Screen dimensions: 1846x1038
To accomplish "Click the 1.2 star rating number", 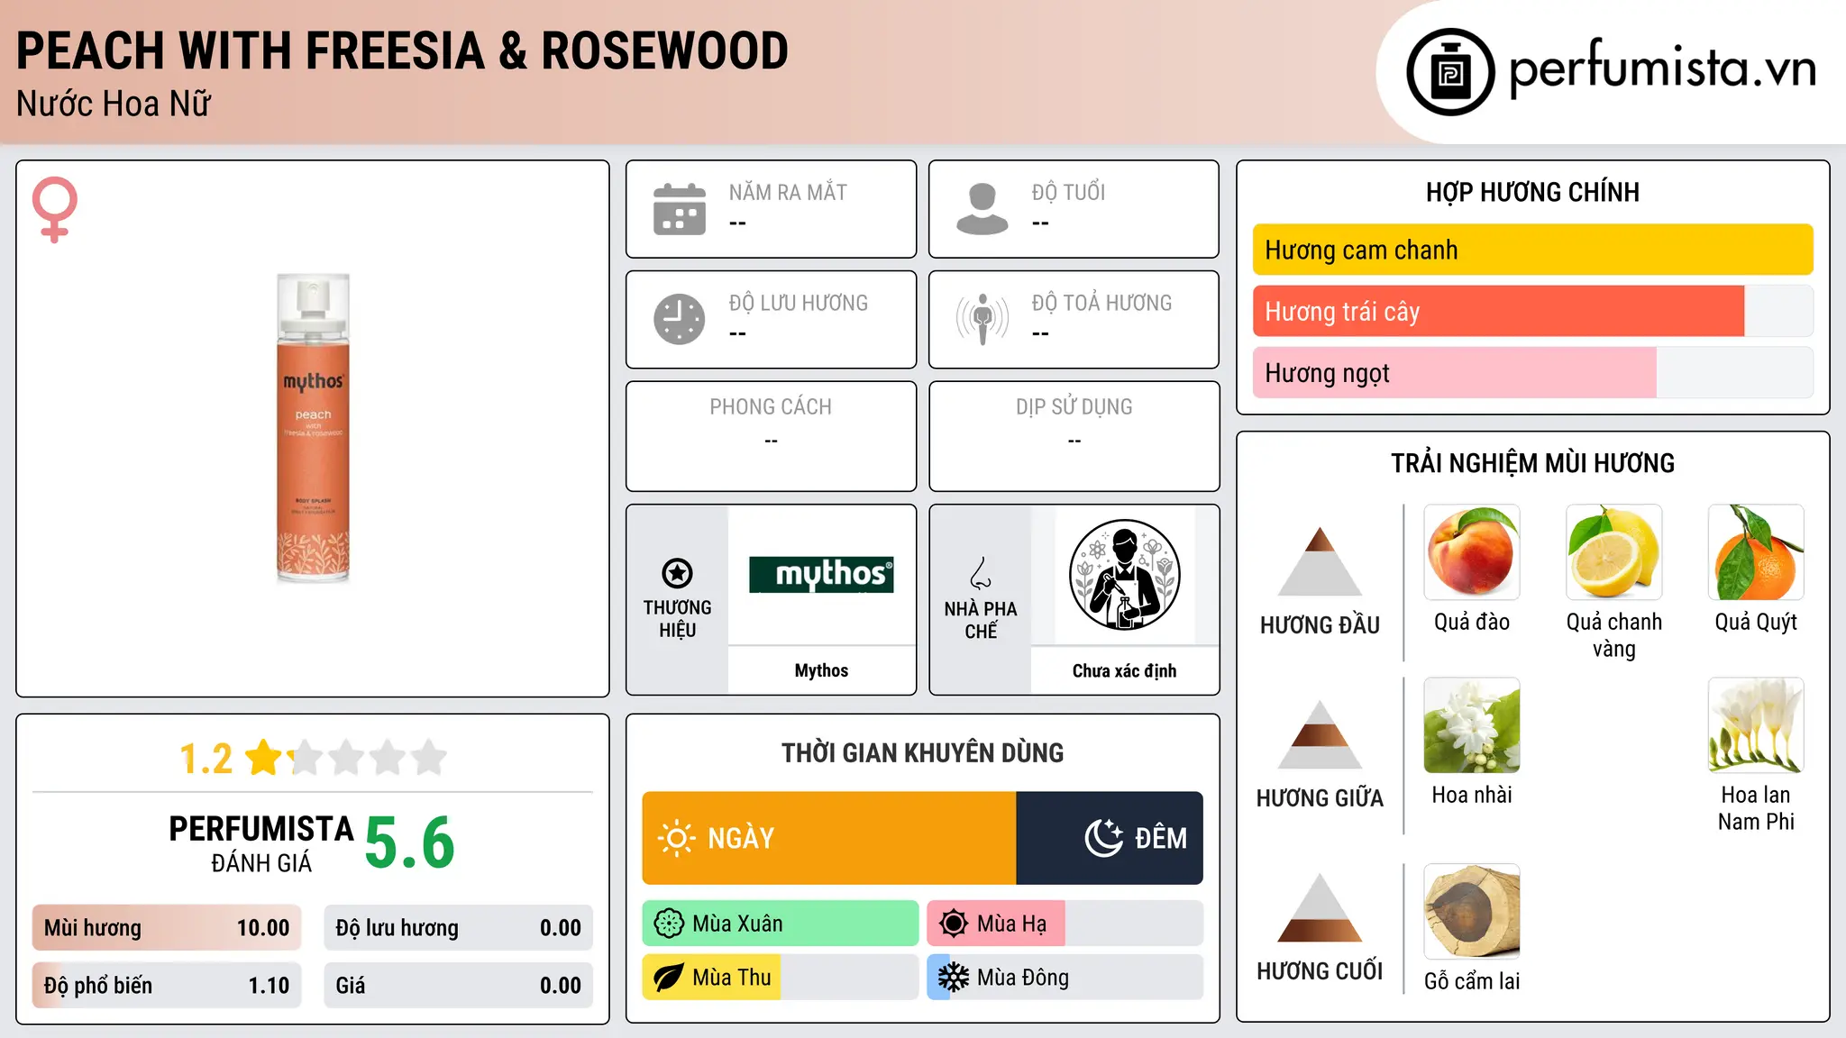I will point(206,759).
